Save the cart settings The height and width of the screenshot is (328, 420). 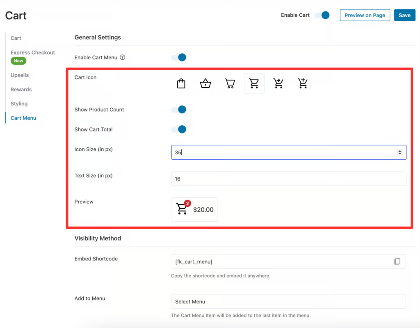click(404, 15)
